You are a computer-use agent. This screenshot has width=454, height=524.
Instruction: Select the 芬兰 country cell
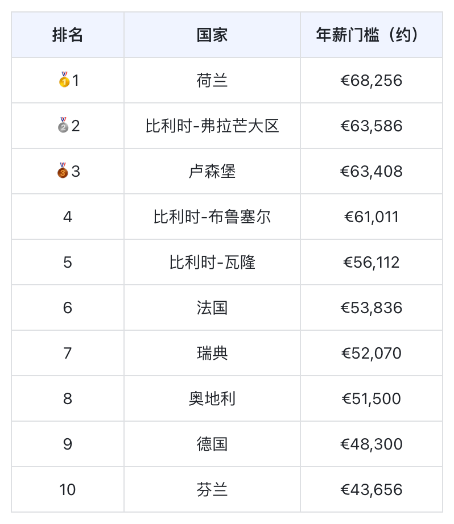212,490
